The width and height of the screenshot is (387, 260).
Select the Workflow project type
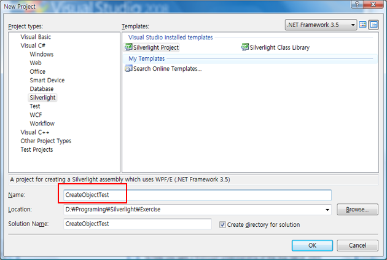(42, 124)
